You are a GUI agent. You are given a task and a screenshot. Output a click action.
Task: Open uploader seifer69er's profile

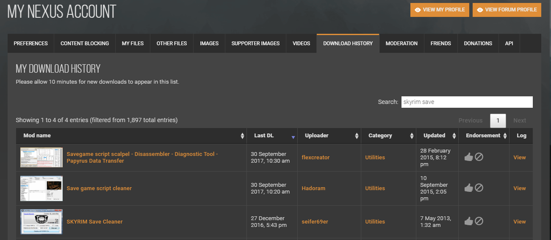tap(315, 221)
